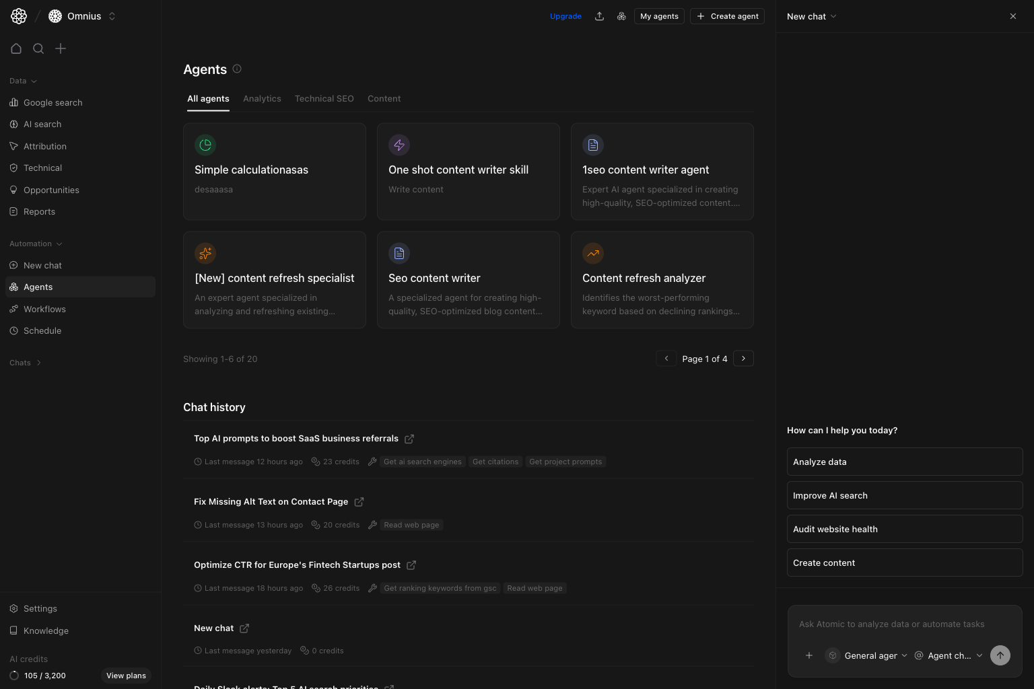The width and height of the screenshot is (1034, 689).
Task: Collapse the Data section
Action: click(35, 81)
